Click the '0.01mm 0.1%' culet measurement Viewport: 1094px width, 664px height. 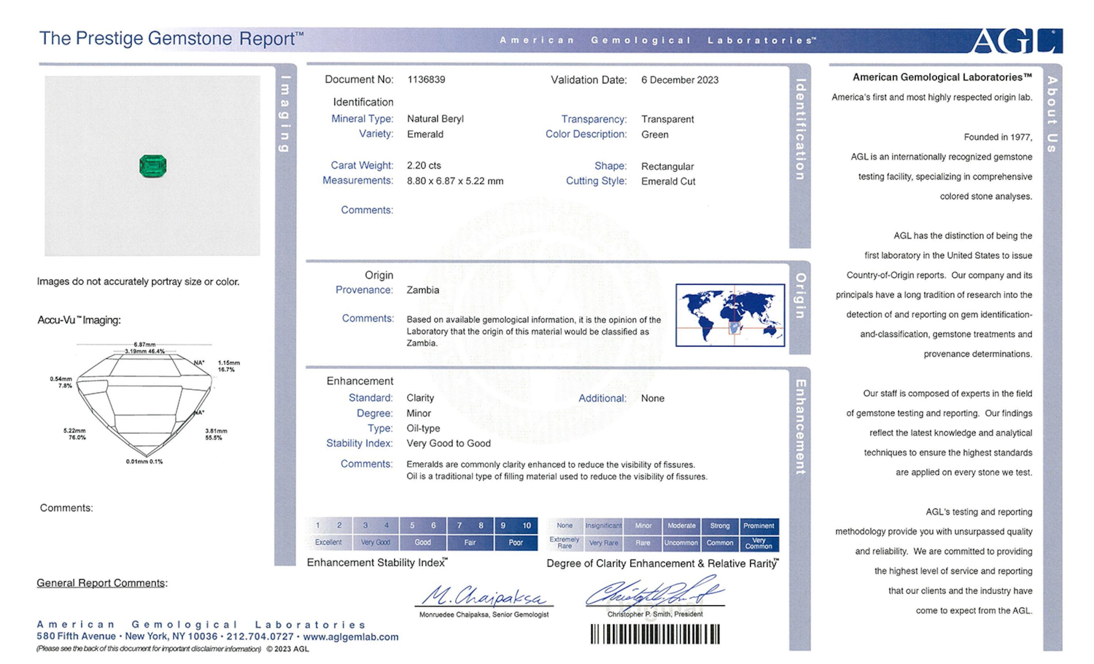pyautogui.click(x=144, y=462)
